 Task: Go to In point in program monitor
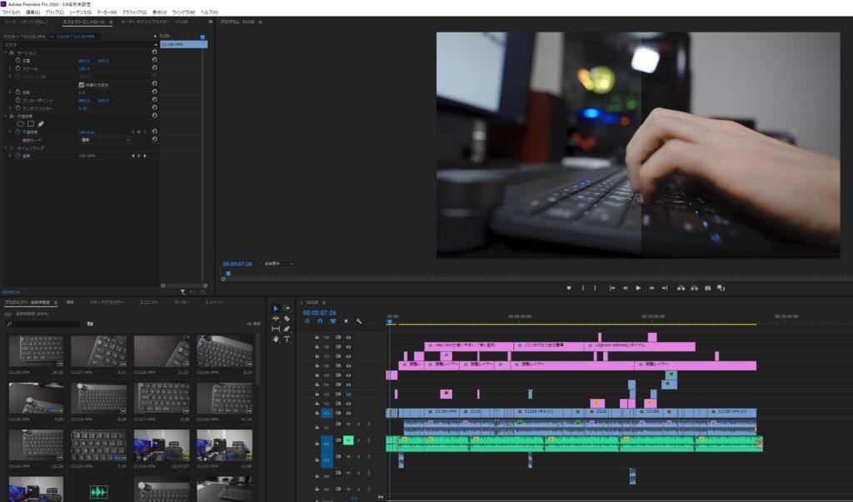pyautogui.click(x=612, y=288)
